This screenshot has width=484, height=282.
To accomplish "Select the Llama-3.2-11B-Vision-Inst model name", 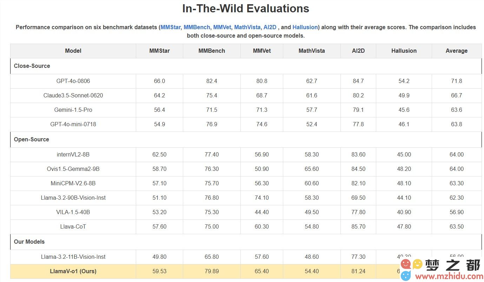I will tap(73, 257).
